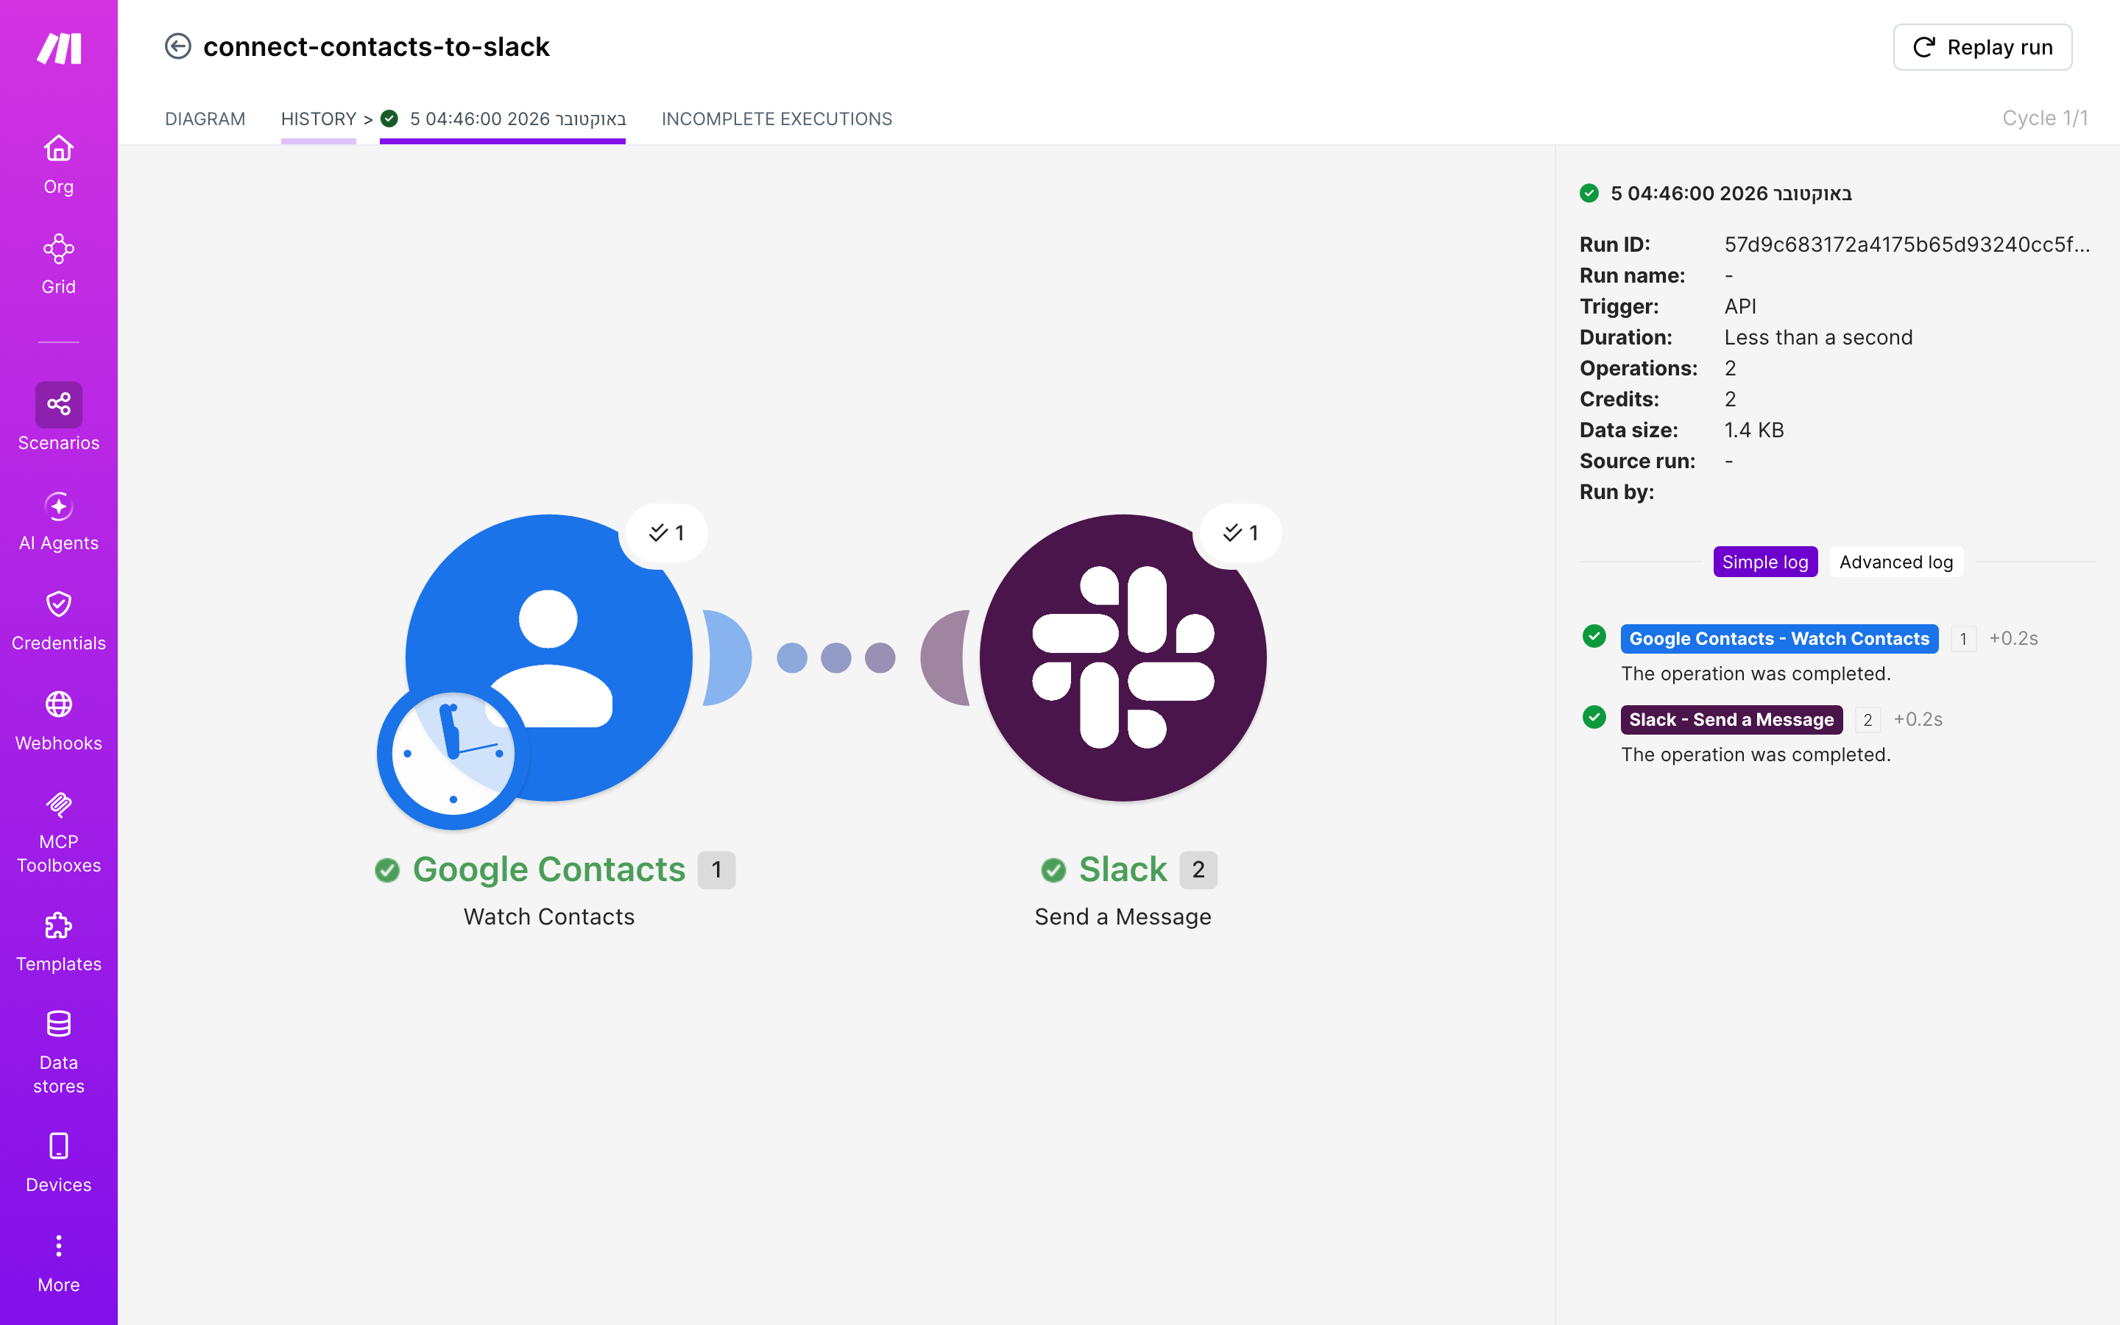The width and height of the screenshot is (2120, 1325).
Task: Switch to Simple log view
Action: tap(1764, 562)
